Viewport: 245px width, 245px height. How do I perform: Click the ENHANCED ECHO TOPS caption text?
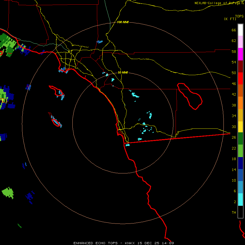pyautogui.click(x=96, y=243)
